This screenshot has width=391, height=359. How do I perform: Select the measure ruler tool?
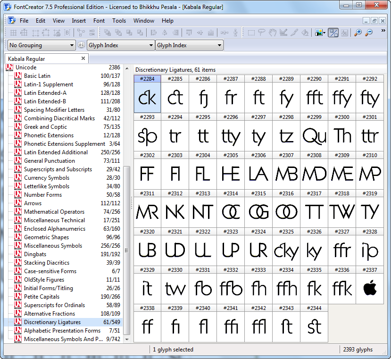(283, 33)
